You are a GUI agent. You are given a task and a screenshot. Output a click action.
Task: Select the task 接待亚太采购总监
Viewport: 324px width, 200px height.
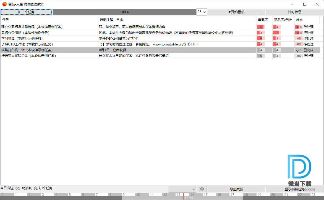pyautogui.click(x=29, y=56)
